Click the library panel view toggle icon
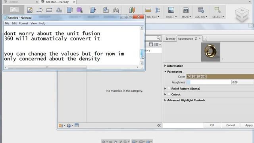 tap(151, 44)
